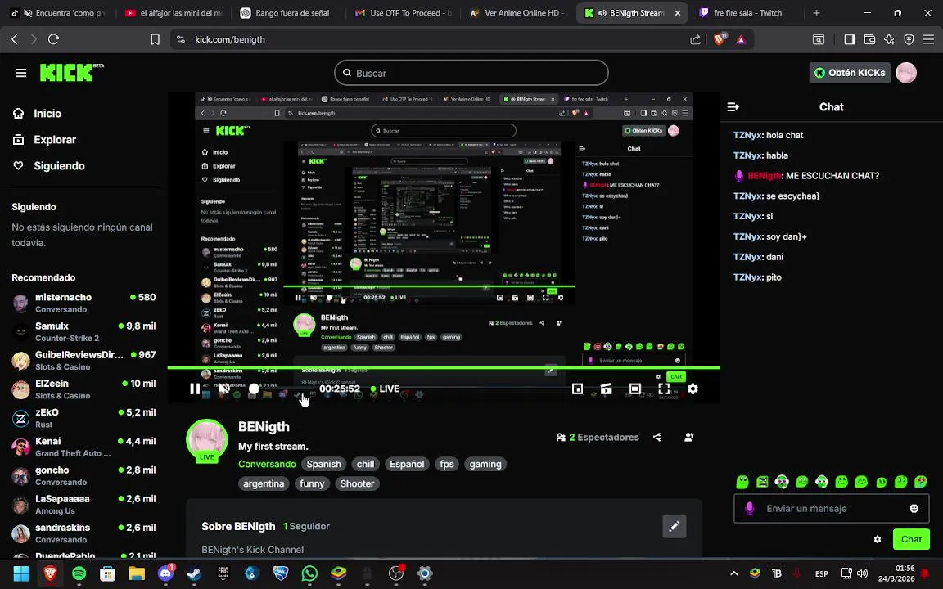Open Brave Wallet icon
This screenshot has width=943, height=589.
click(869, 39)
